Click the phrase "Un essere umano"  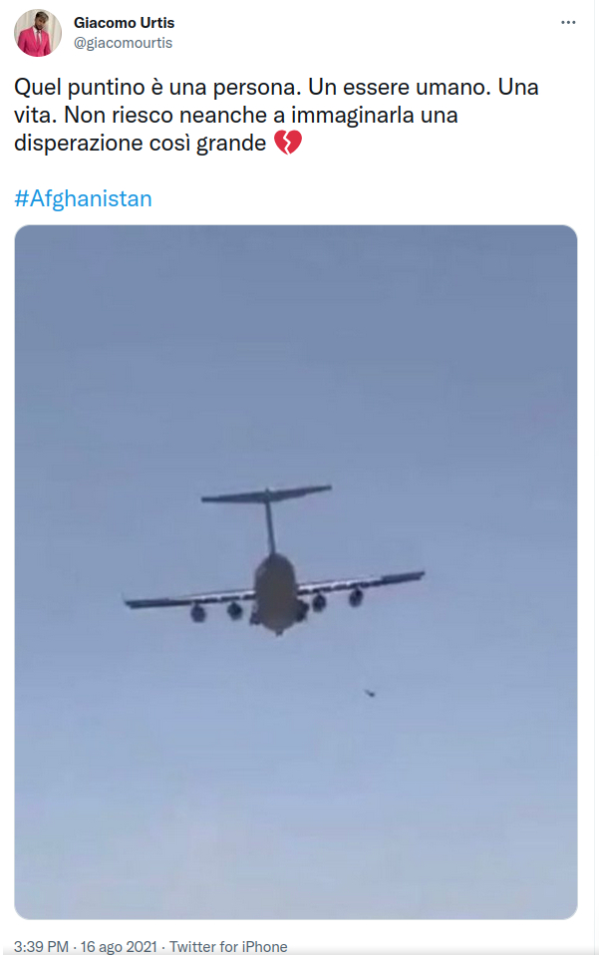click(400, 87)
